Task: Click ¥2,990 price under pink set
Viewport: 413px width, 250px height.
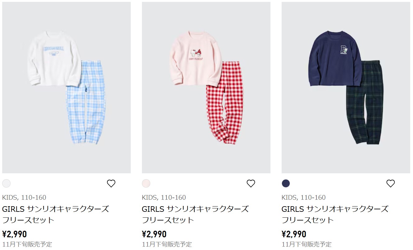Action: [154, 234]
